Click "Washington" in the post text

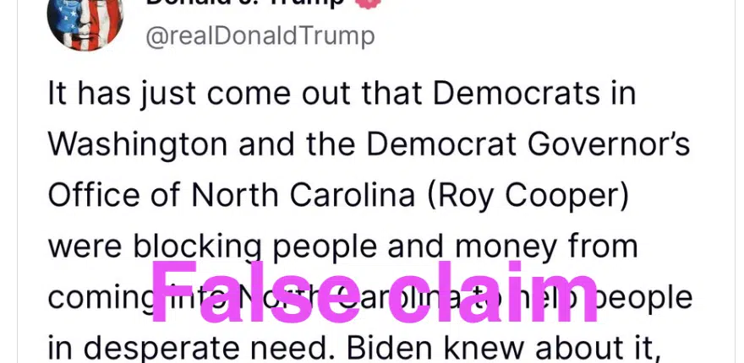point(138,144)
